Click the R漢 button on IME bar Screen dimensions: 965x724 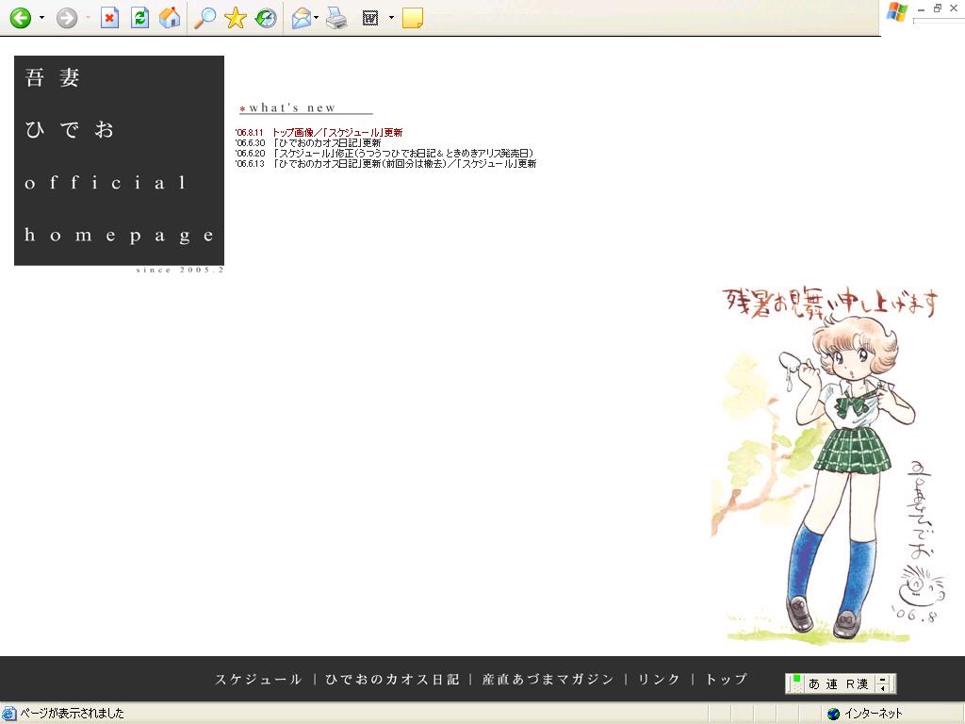pyautogui.click(x=858, y=683)
